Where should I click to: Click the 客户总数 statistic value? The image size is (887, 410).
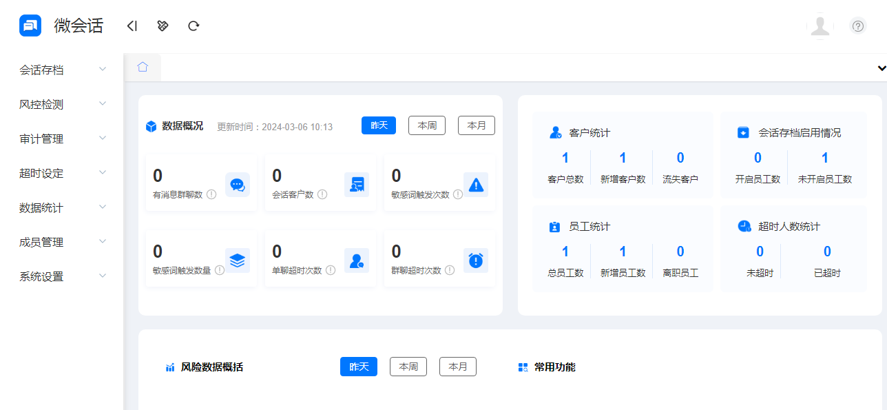point(565,158)
